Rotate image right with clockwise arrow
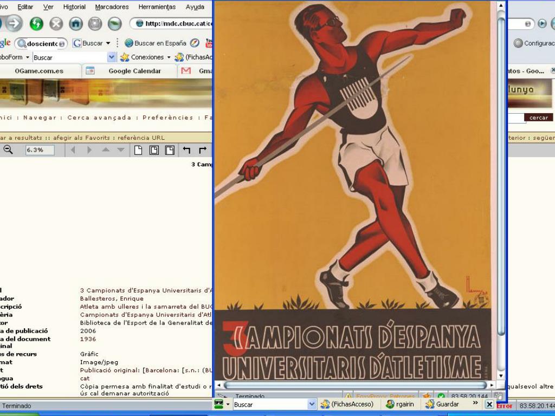This screenshot has height=416, width=555. pyautogui.click(x=203, y=150)
